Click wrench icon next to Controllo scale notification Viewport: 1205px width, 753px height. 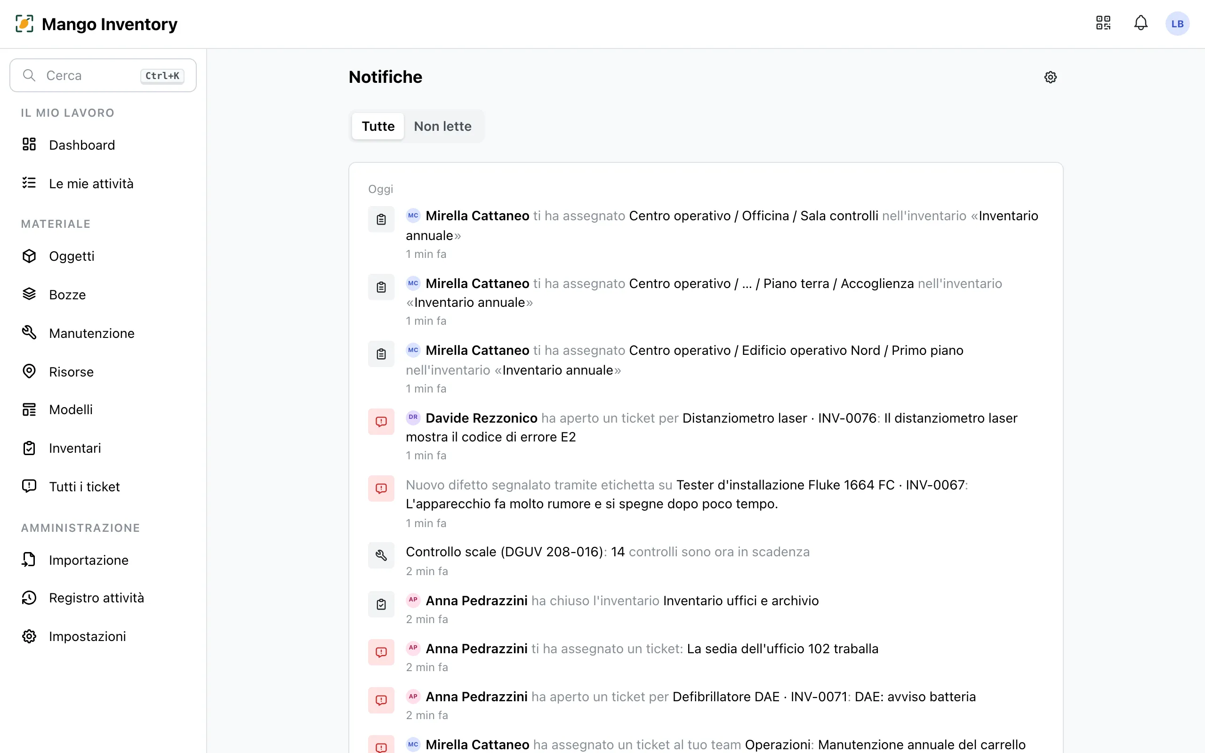(x=381, y=555)
